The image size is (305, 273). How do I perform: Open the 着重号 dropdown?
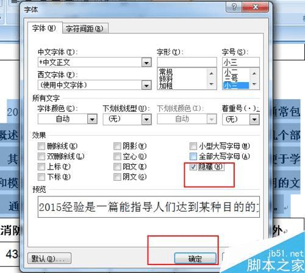(x=254, y=119)
